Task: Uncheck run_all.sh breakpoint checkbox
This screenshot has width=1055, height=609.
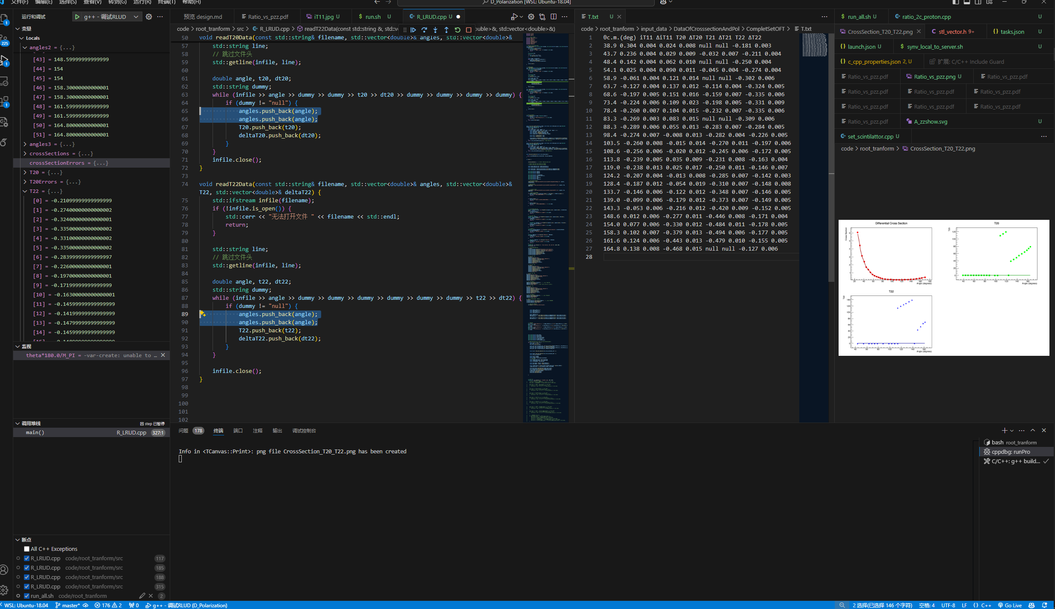Action: tap(27, 596)
